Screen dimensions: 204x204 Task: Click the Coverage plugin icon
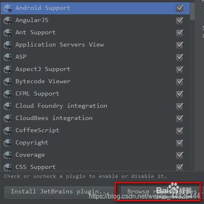(8, 155)
